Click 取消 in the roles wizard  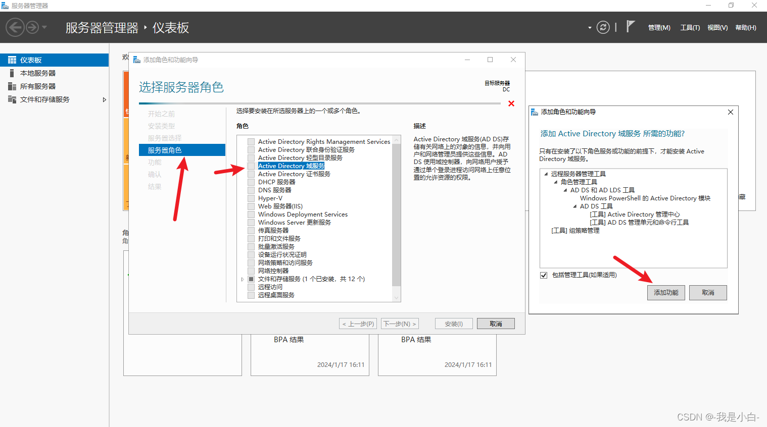pyautogui.click(x=496, y=324)
